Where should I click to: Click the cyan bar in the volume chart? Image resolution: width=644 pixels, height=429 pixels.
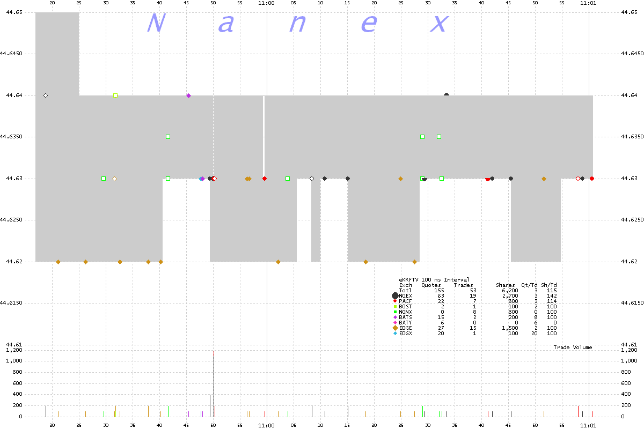coord(201,414)
